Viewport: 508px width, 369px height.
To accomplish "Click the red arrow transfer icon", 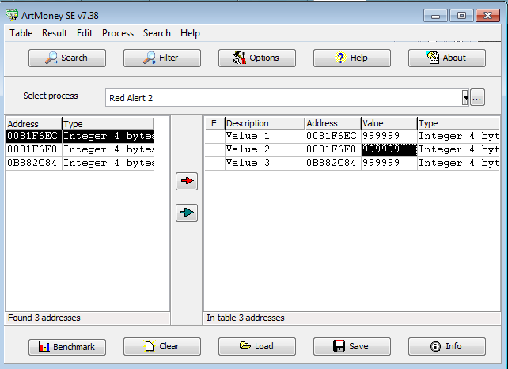I will [x=187, y=181].
